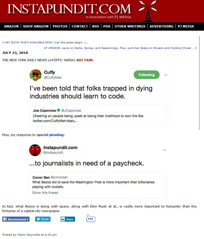
Task: Go to next post 'AT AMAZON, save on Herbs'
Action: (x=119, y=48)
